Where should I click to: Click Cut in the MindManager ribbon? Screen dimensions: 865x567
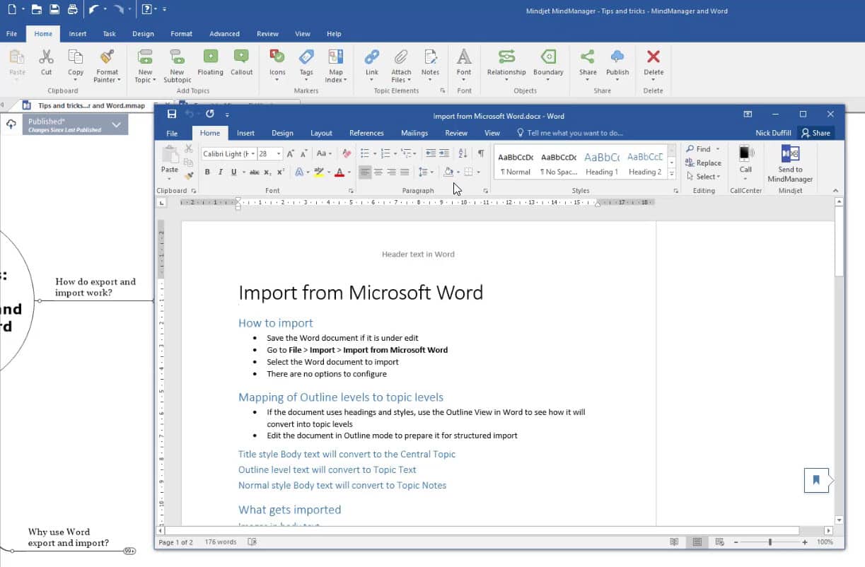pos(46,63)
